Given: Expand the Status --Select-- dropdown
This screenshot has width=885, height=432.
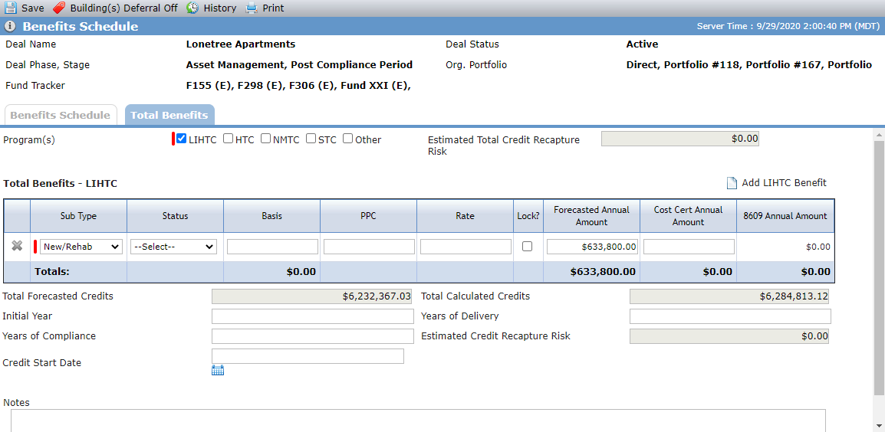Looking at the screenshot, I should tap(174, 247).
